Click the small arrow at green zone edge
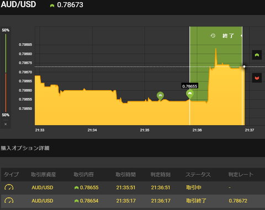Image resolution: width=265 pixels, height=210 pixels. tap(241, 36)
